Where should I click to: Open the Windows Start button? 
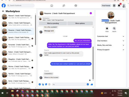(2, 93)
